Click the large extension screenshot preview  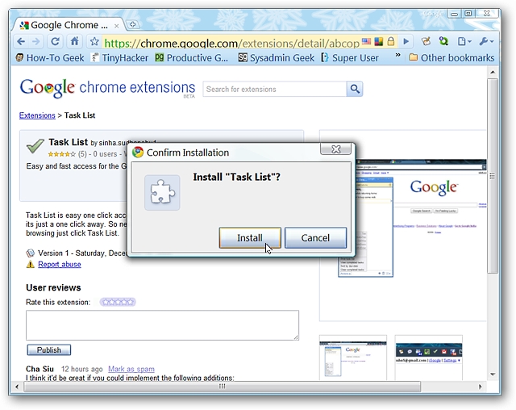pyautogui.click(x=412, y=218)
